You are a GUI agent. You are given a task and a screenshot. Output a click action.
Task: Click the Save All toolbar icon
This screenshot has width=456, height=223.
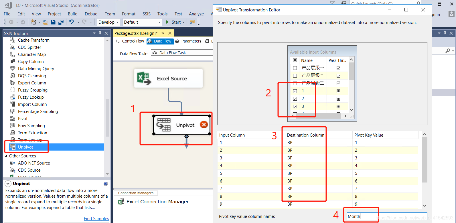pos(61,22)
